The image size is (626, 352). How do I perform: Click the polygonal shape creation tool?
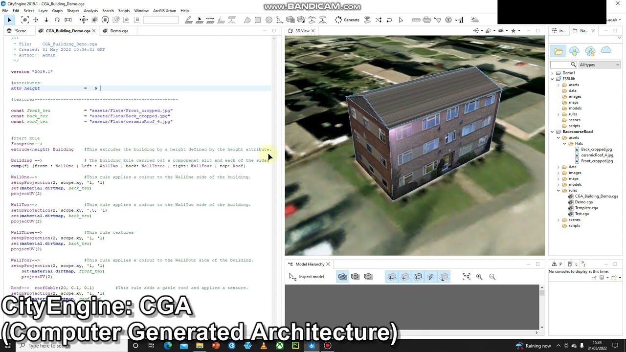[x=247, y=20]
